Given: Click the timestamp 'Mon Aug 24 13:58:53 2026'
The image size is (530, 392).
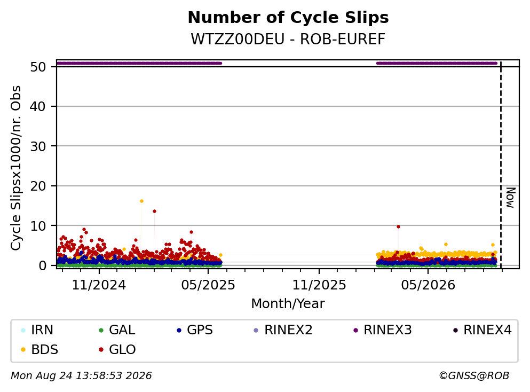Looking at the screenshot, I should click(82, 376).
